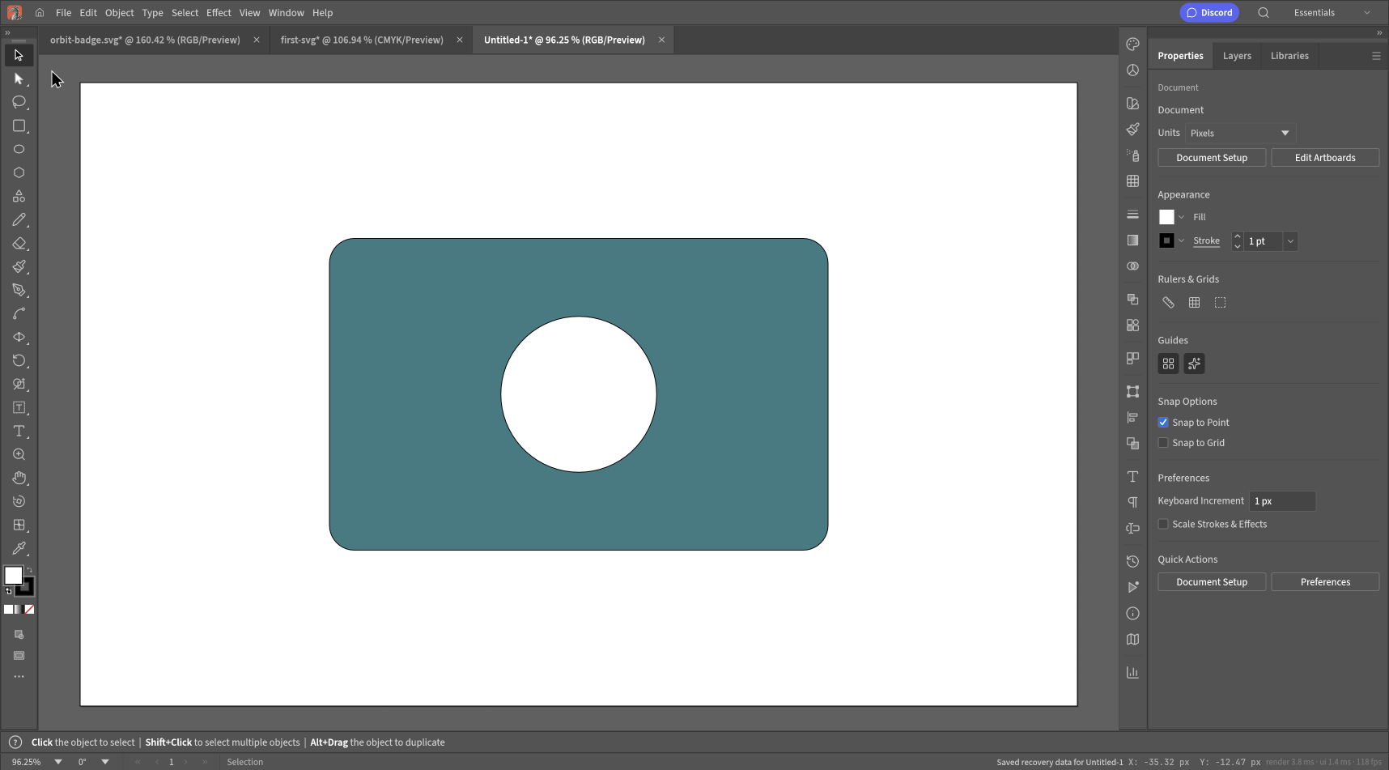The height and width of the screenshot is (770, 1389).
Task: Click the Fill color swatch in Appearance
Action: (1166, 217)
